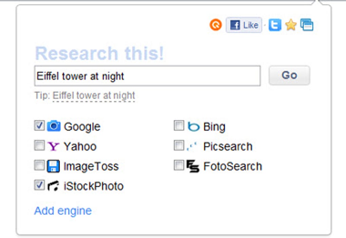The height and width of the screenshot is (238, 346).
Task: Disable the iStockPhoto engine
Action: point(40,185)
